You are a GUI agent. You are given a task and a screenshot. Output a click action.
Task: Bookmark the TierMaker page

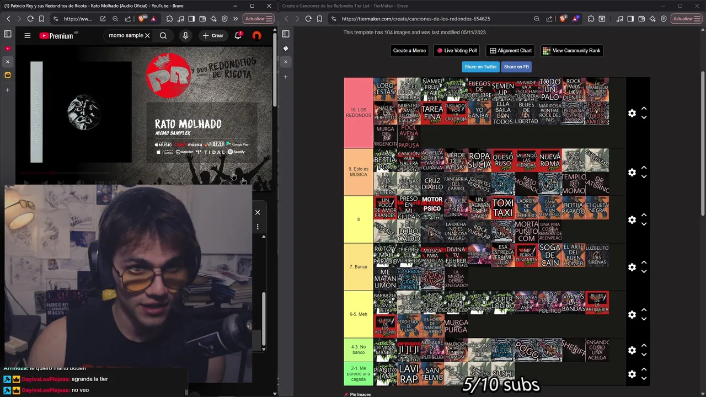click(319, 19)
